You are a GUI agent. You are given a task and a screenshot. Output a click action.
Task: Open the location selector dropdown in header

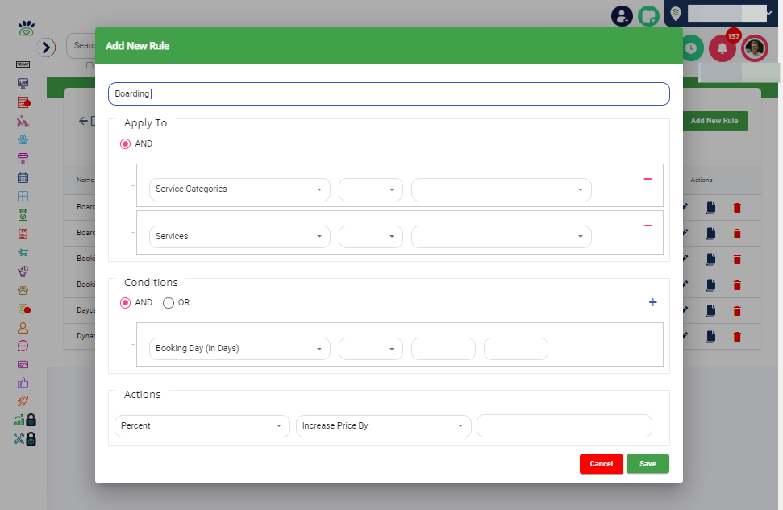723,14
